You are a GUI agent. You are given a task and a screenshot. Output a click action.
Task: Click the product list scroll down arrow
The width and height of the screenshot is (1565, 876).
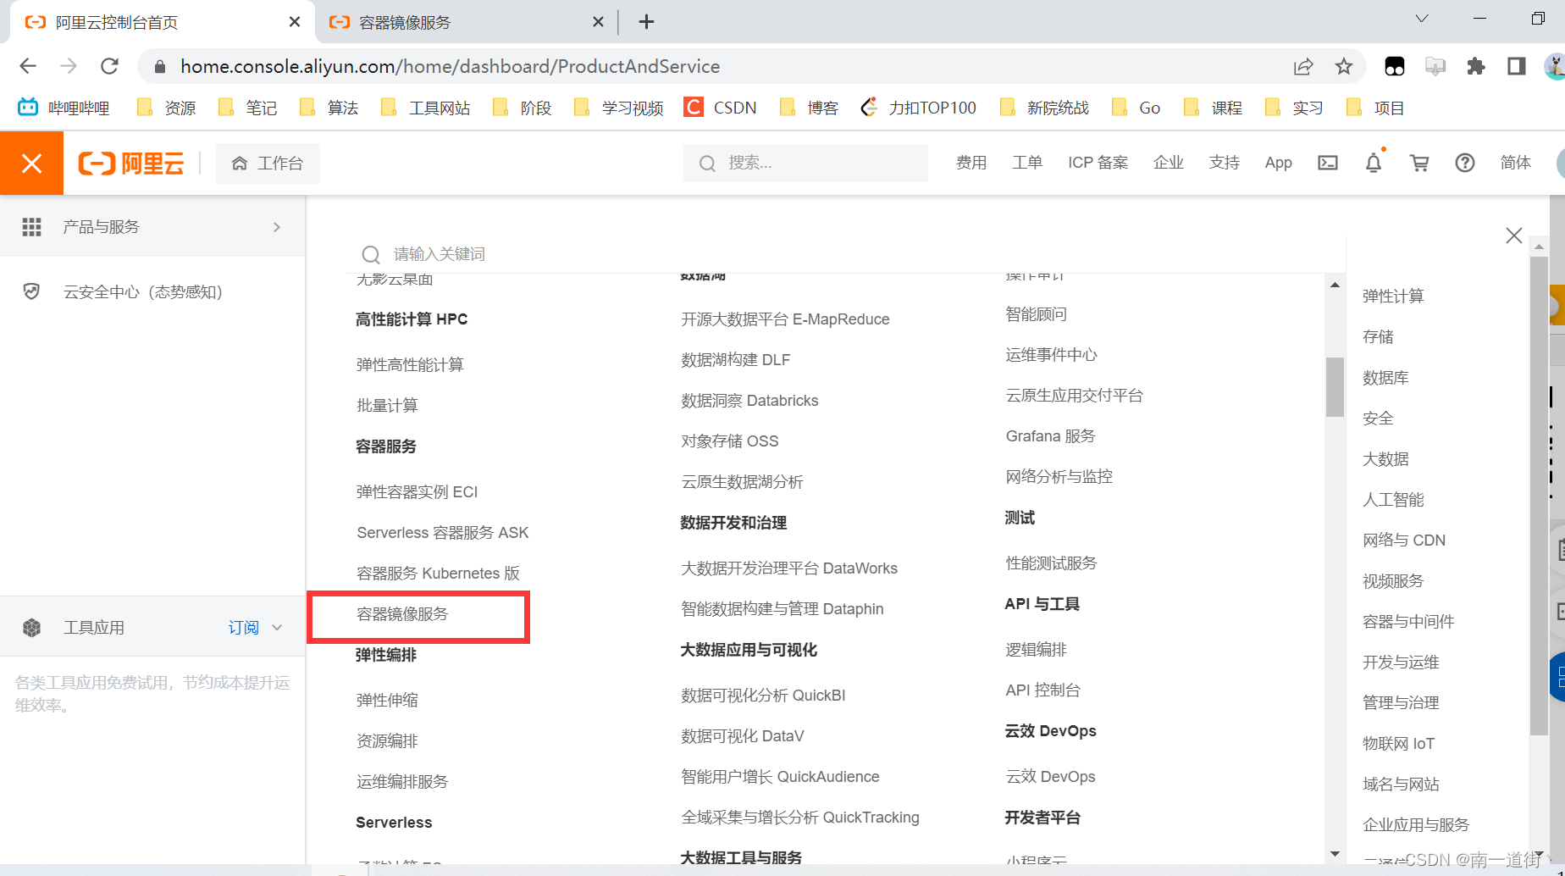pyautogui.click(x=1336, y=854)
